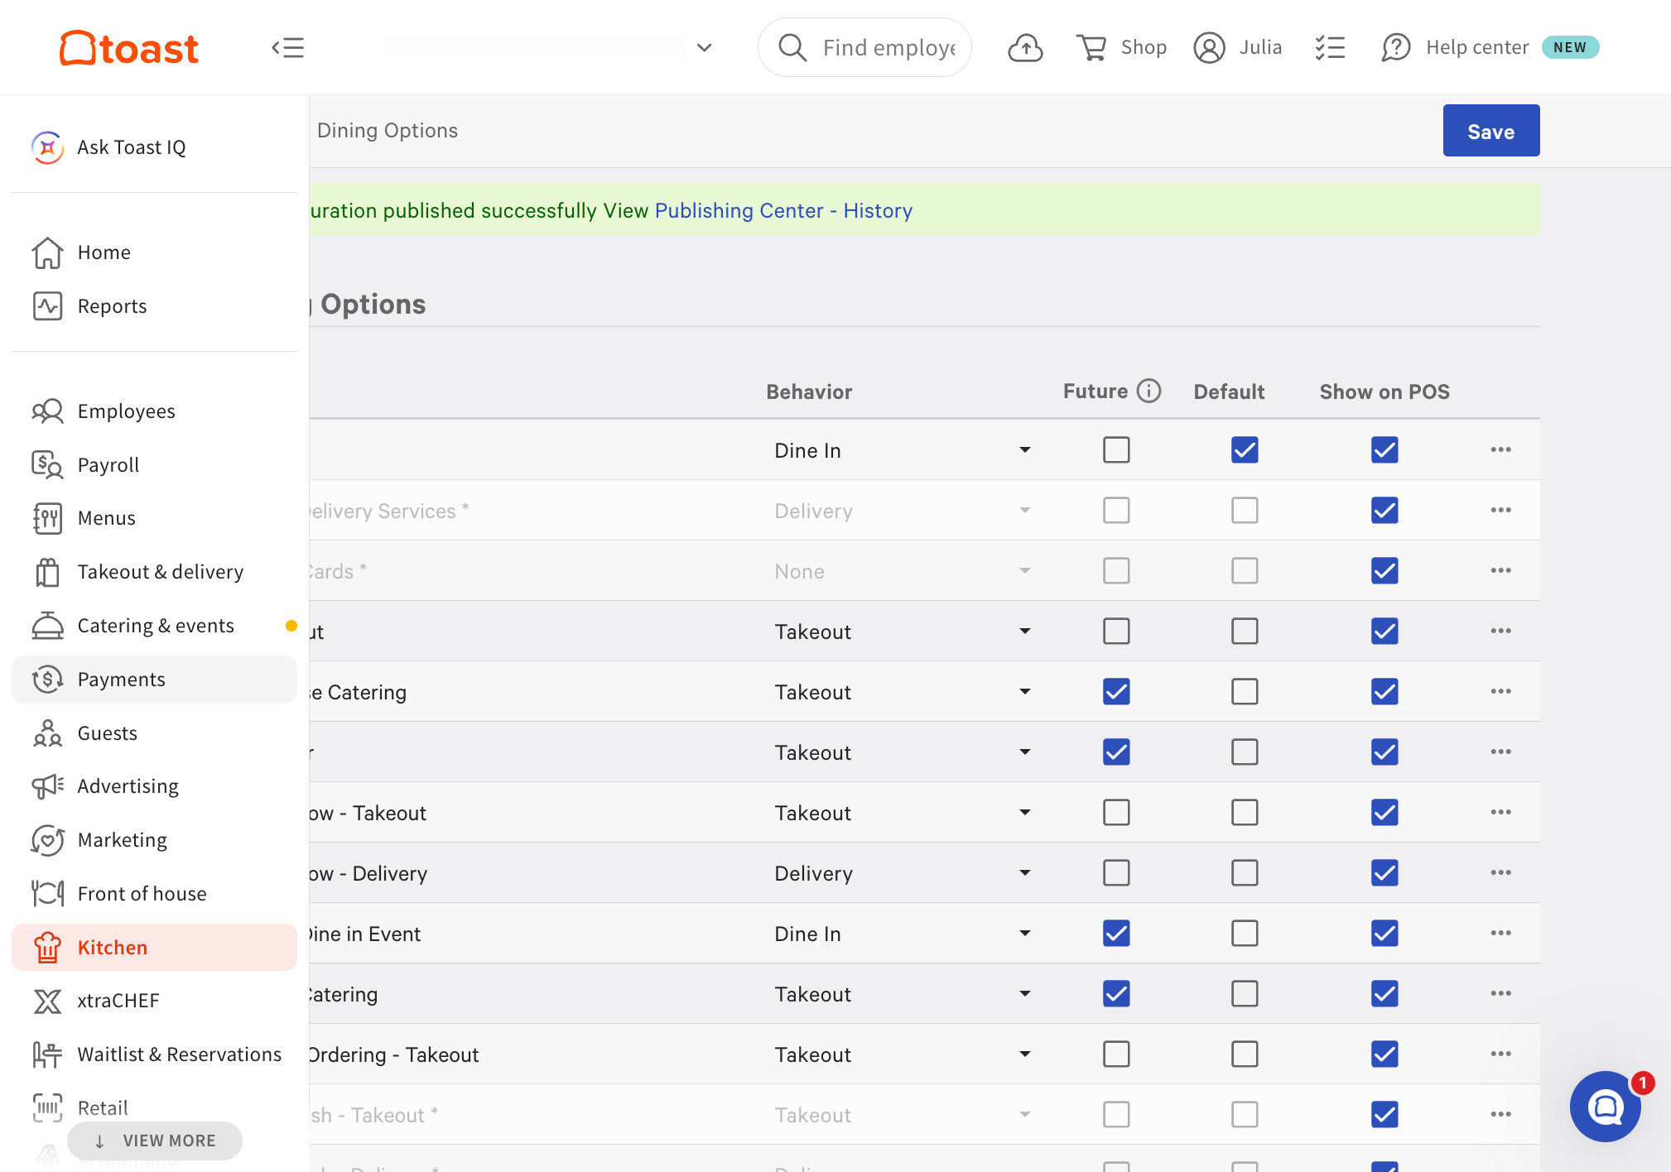Open more options for Dine in Event row
The image size is (1671, 1172).
coord(1500,933)
